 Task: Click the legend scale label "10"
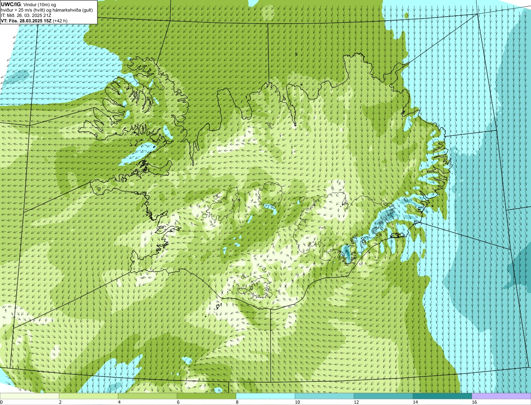click(x=297, y=402)
